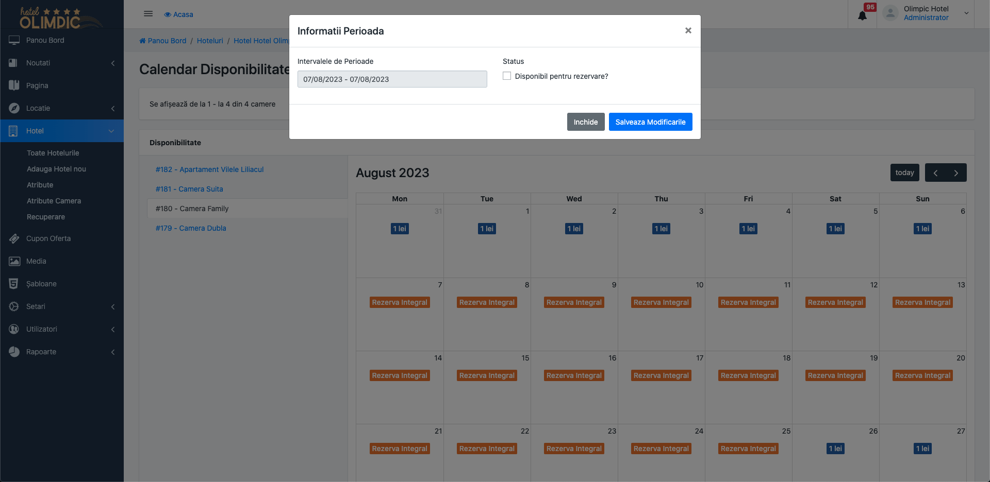This screenshot has width=990, height=482.
Task: Click the Rapoarte pie chart icon
Action: [14, 352]
